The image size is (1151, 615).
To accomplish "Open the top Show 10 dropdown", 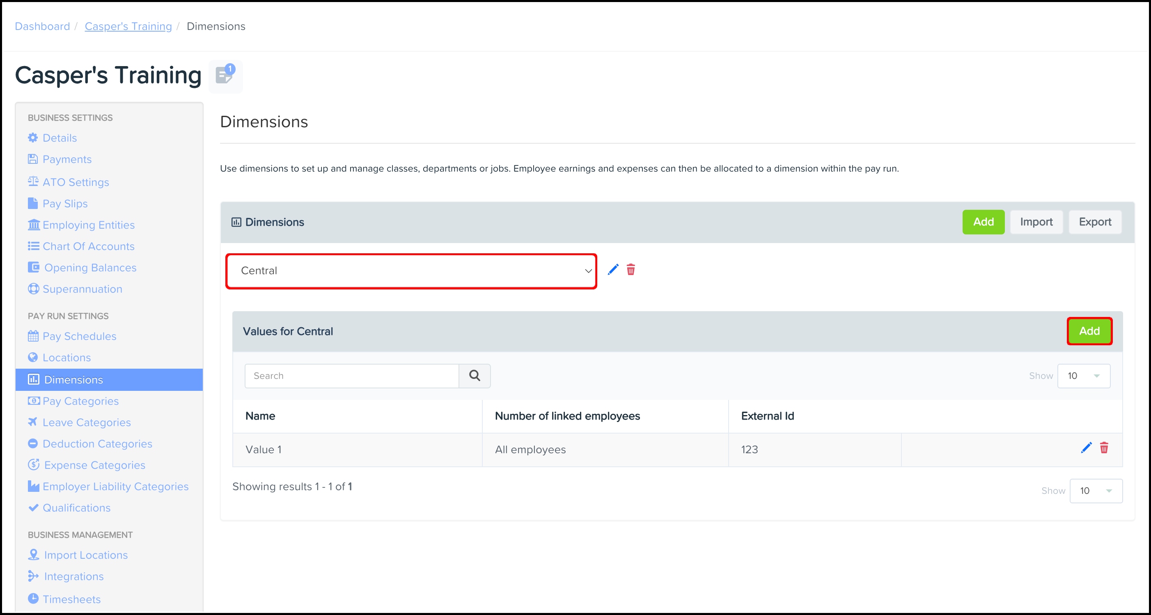I will click(1084, 376).
